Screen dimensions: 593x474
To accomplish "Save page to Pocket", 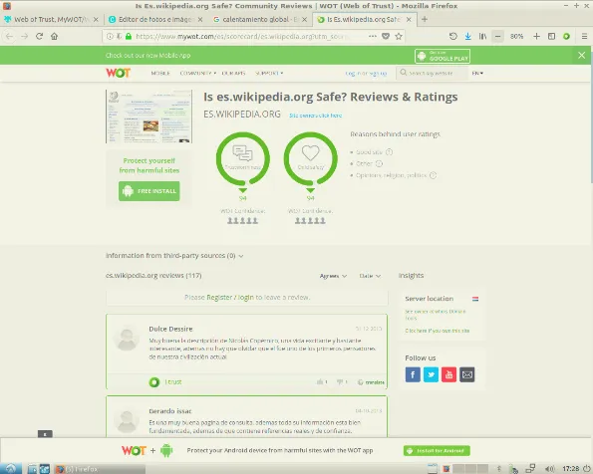I will pyautogui.click(x=386, y=36).
